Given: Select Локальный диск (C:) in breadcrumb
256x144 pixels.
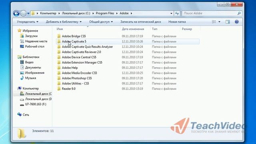Looking at the screenshot, I should [x=76, y=13].
